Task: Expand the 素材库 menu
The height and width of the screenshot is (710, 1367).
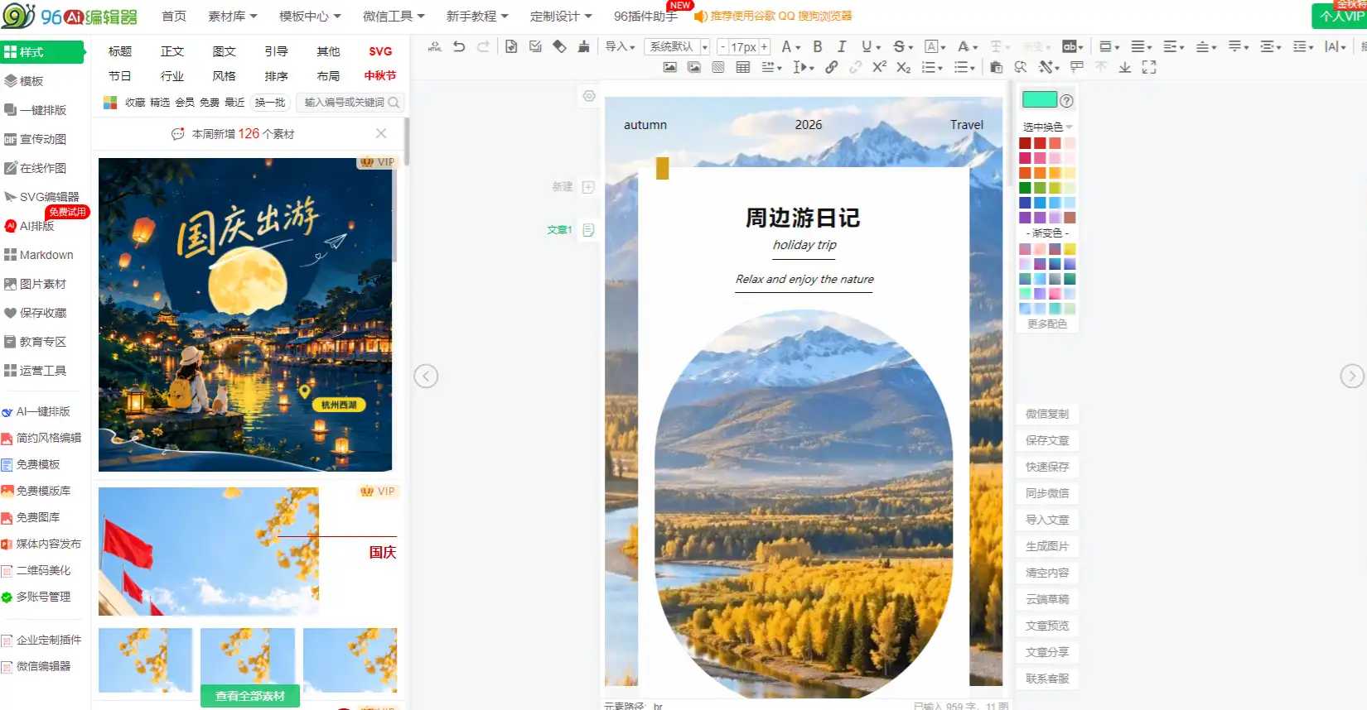Action: coord(233,16)
